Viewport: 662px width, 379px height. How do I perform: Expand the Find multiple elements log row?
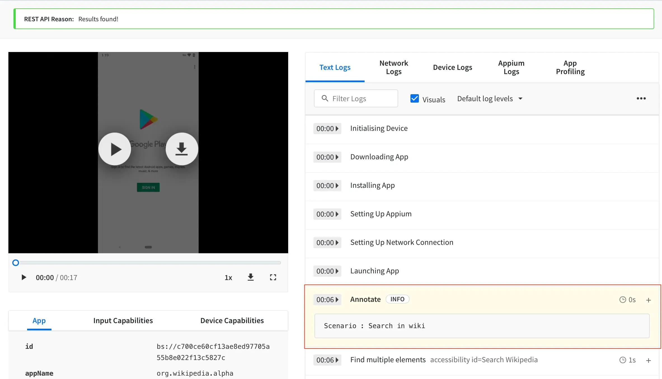click(x=648, y=360)
